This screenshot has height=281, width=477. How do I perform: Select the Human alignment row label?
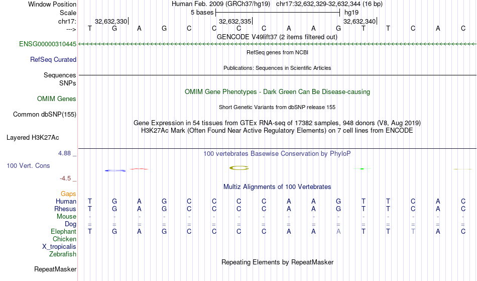[x=66, y=202]
